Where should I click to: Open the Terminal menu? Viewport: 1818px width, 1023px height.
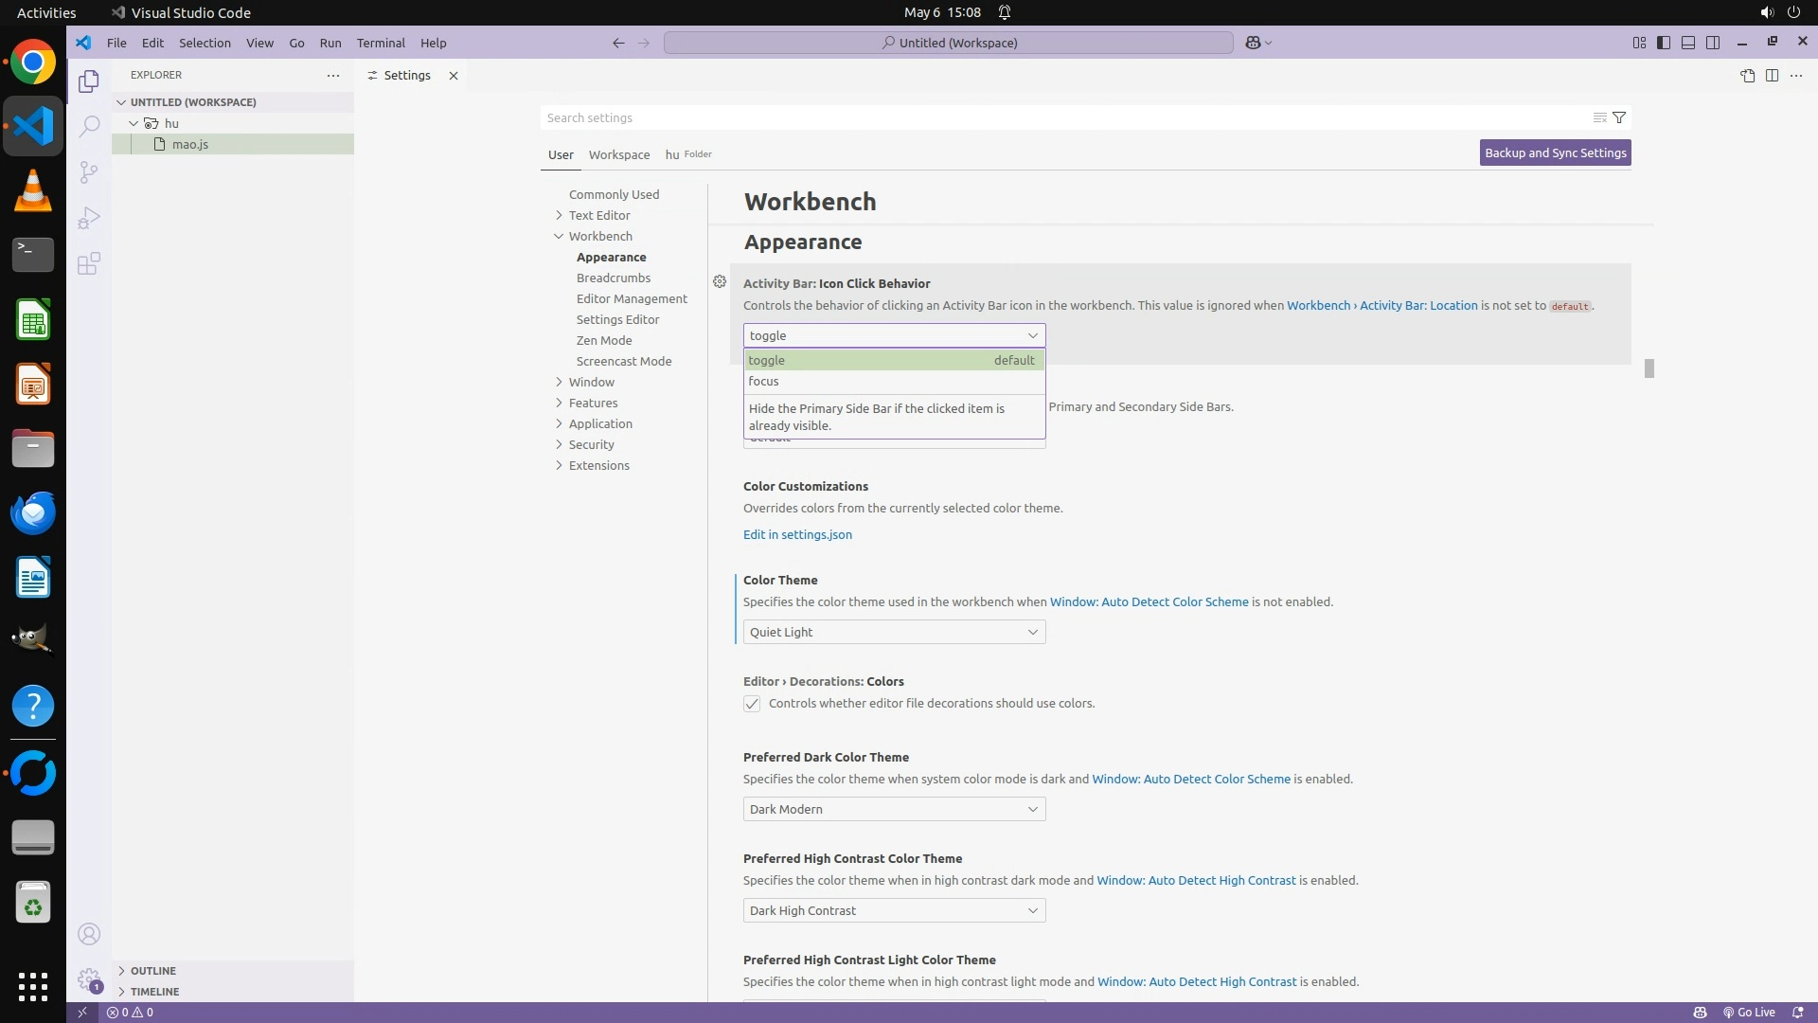(381, 43)
